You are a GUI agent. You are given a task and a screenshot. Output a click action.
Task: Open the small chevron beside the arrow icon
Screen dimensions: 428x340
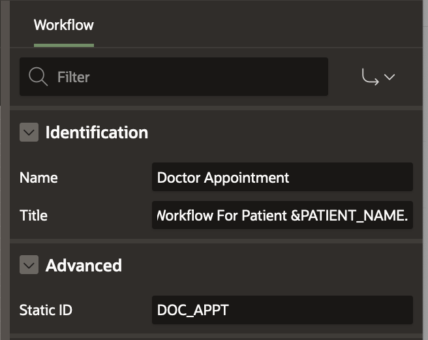[x=390, y=77]
